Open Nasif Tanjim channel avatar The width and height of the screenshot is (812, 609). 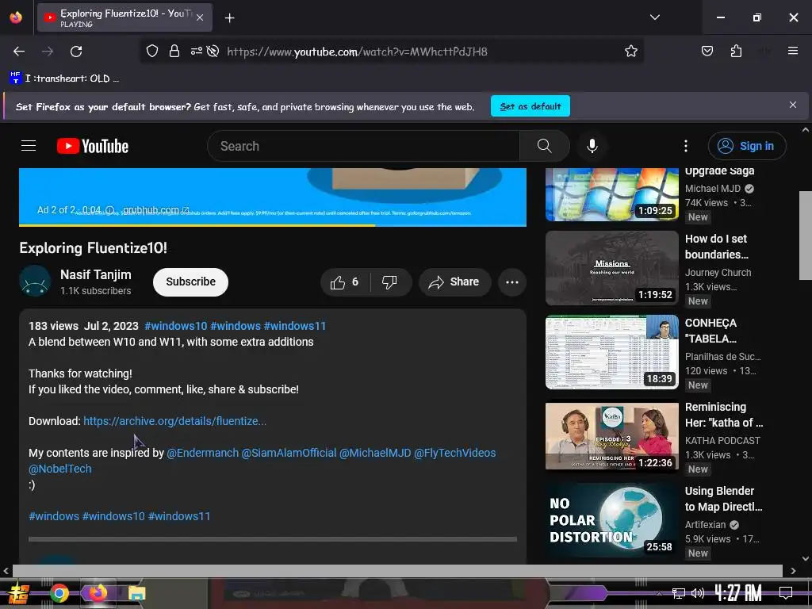[35, 282]
